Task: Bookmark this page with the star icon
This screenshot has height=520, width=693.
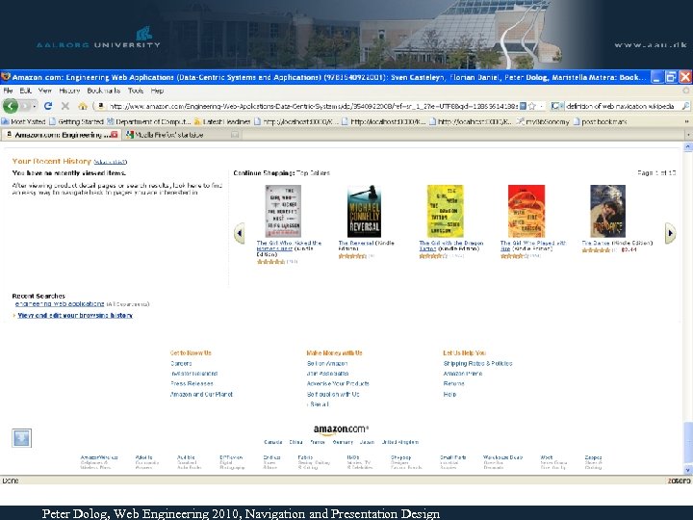Action: (x=532, y=106)
